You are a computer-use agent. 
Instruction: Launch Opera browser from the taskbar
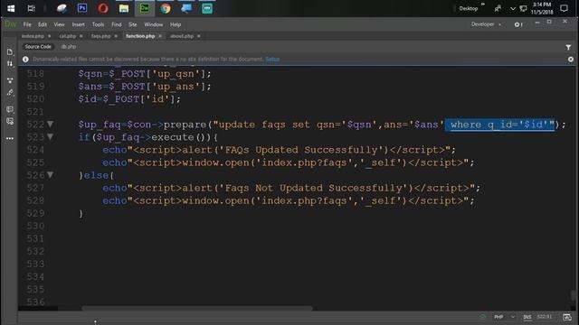tap(103, 8)
